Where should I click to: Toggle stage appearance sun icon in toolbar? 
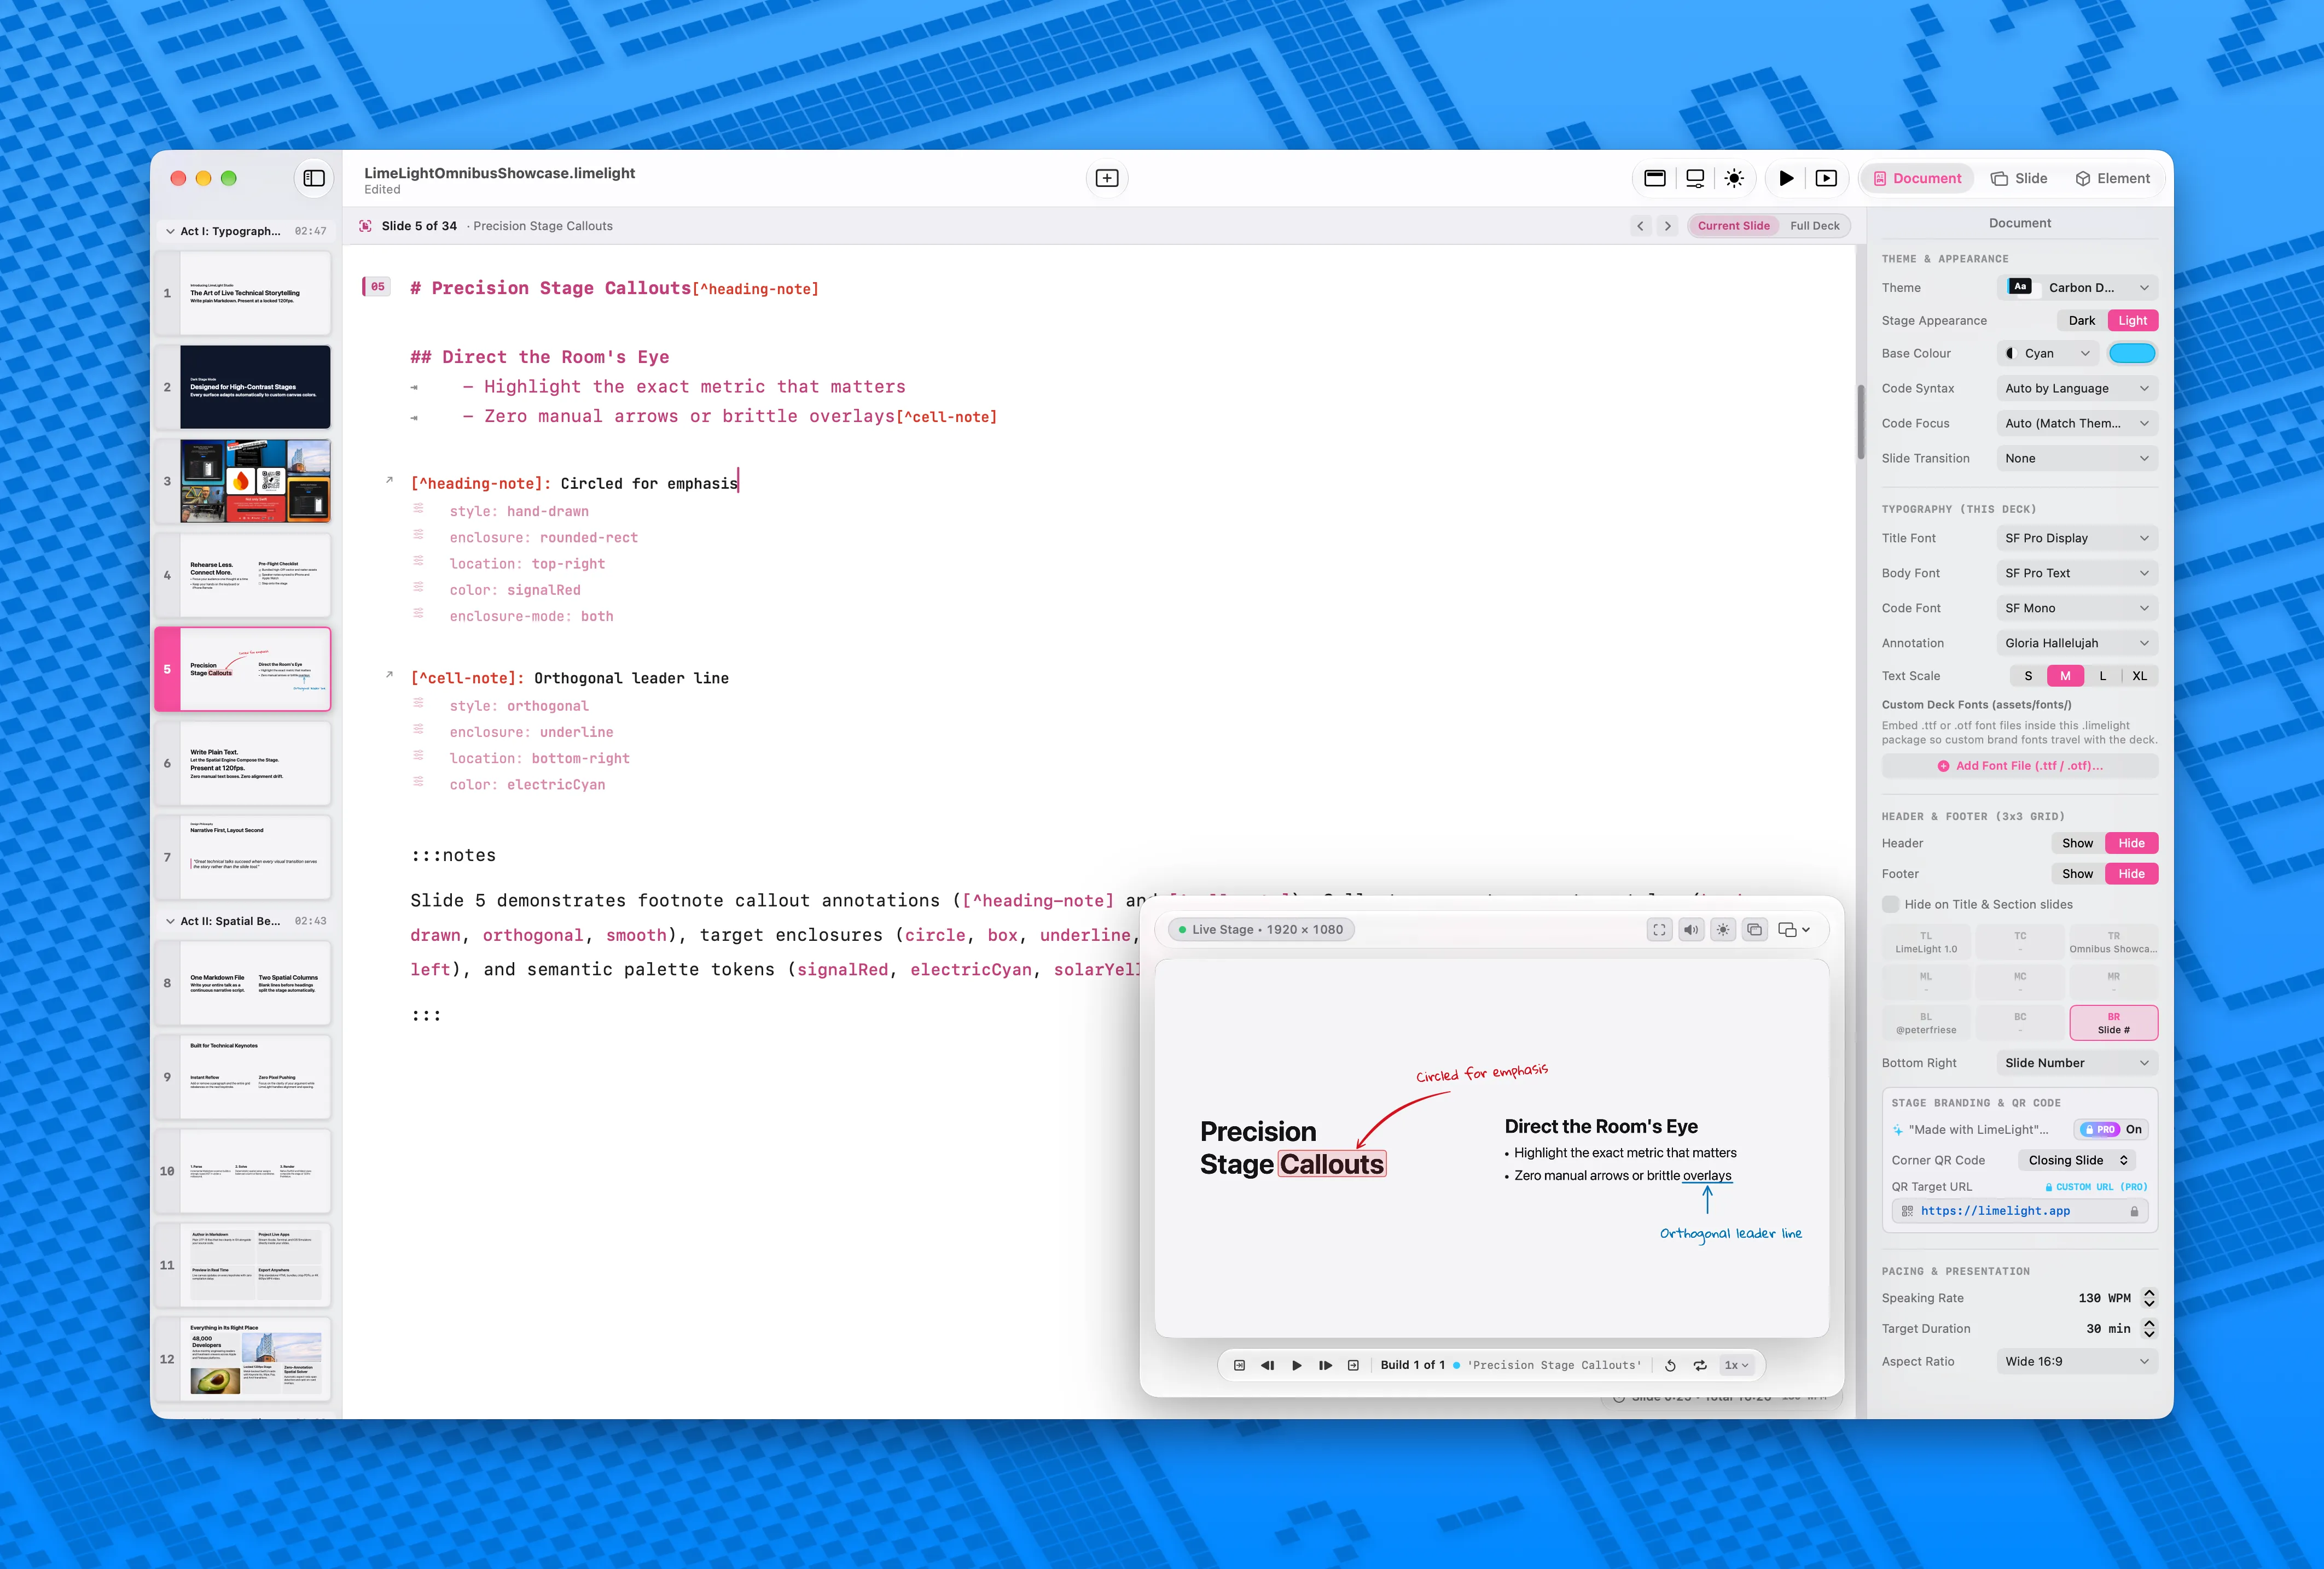(1734, 178)
